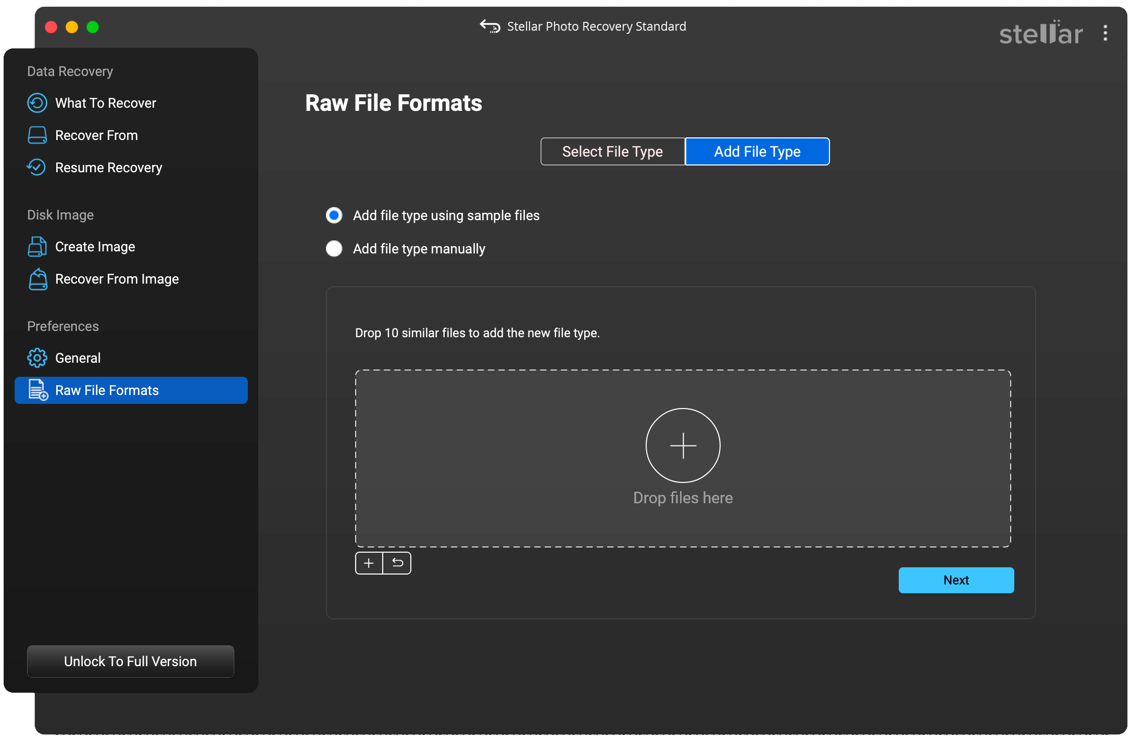Click the Drop files here label
The width and height of the screenshot is (1132, 739).
(683, 498)
